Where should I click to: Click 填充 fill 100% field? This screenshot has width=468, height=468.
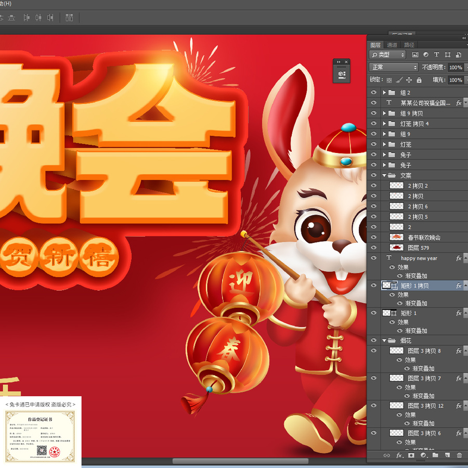click(456, 80)
